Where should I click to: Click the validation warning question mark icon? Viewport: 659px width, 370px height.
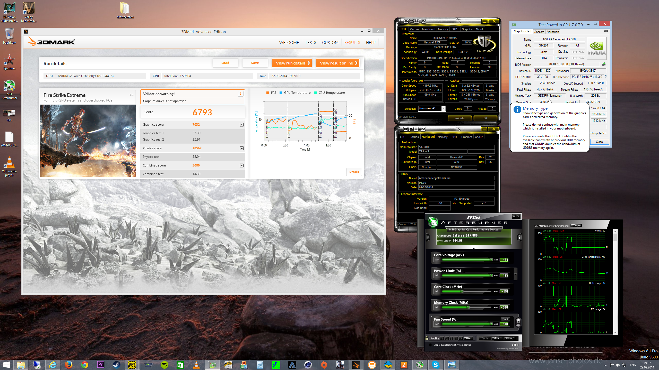pos(240,94)
